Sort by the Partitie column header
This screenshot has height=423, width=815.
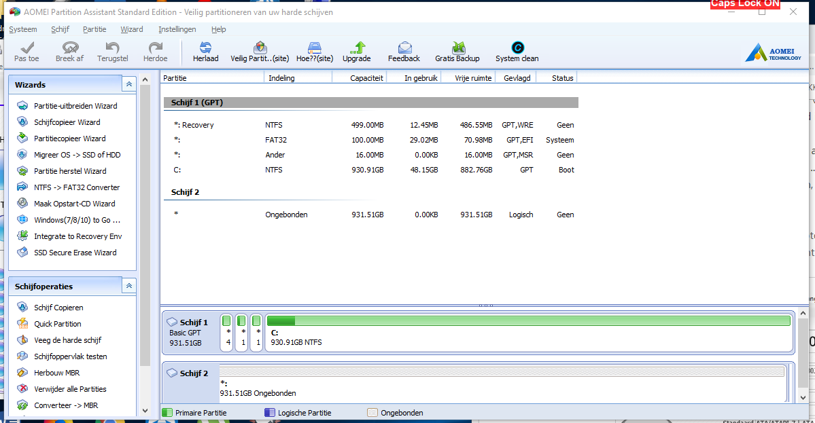coord(212,78)
